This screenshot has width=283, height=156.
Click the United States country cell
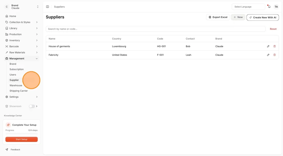(120, 55)
